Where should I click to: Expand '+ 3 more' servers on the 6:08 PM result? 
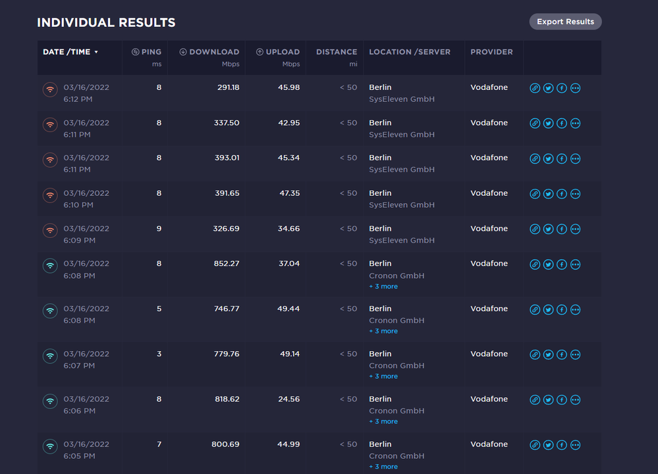tap(383, 286)
